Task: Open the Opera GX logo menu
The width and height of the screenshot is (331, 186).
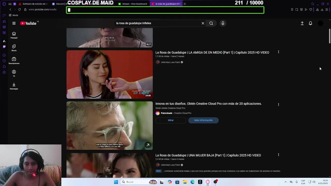Action: point(4,4)
